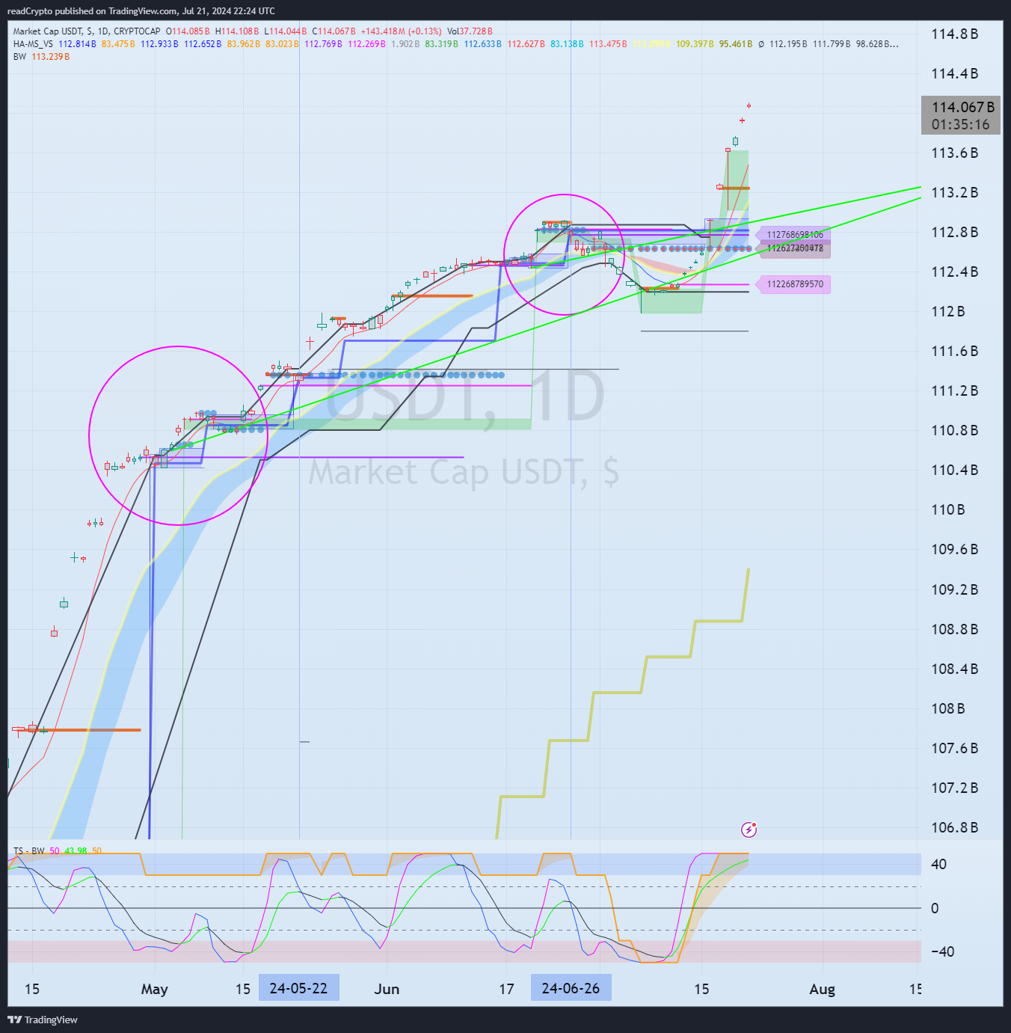Viewport: 1011px width, 1033px height.
Task: Click the Jun label on time axis
Action: pyautogui.click(x=387, y=989)
